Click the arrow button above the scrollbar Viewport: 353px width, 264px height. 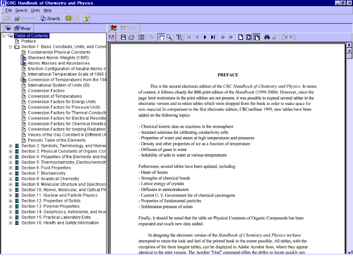click(x=349, y=45)
